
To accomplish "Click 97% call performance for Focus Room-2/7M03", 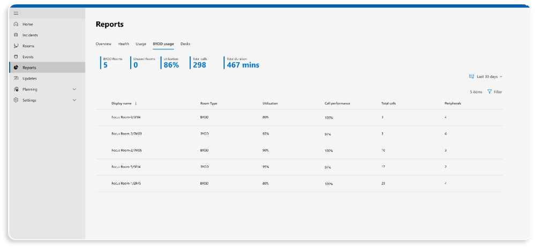I will [x=328, y=134].
